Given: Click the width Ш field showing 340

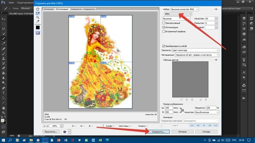Looking at the screenshot, I should point(169,108).
